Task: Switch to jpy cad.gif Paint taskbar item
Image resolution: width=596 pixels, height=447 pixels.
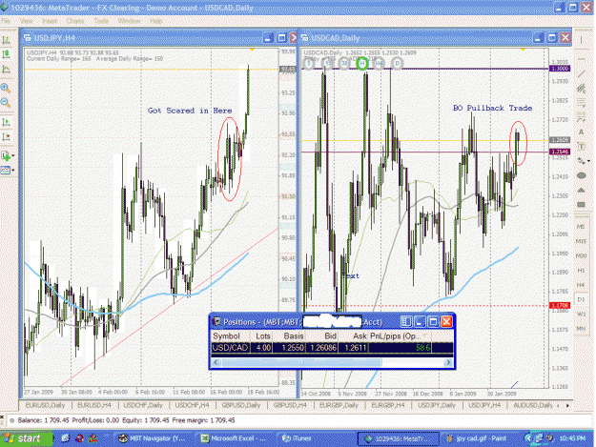Action: [x=478, y=438]
